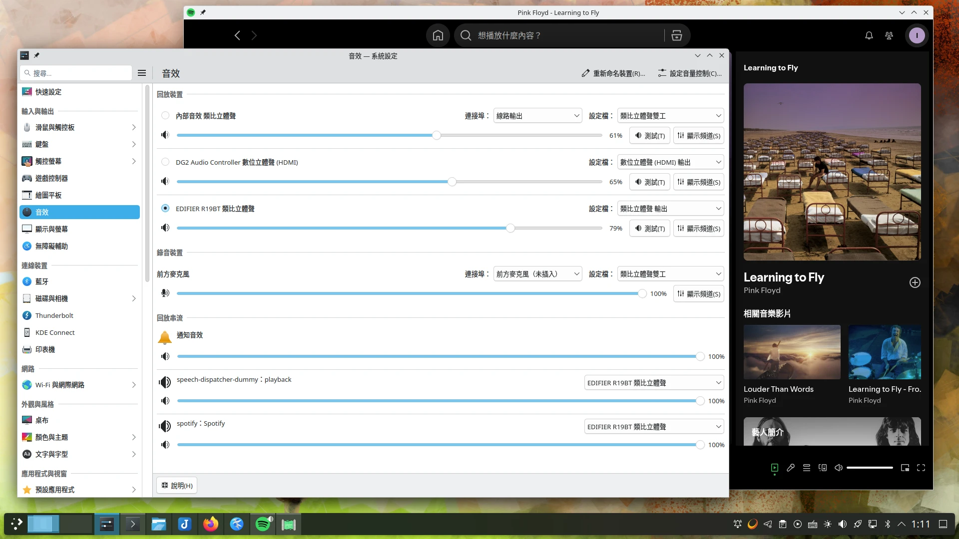
Task: Select DG2 Audio Controller HDMI output
Action: (x=165, y=162)
